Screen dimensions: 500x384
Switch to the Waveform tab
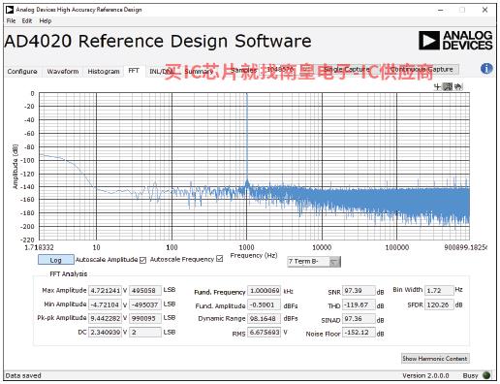(x=63, y=71)
